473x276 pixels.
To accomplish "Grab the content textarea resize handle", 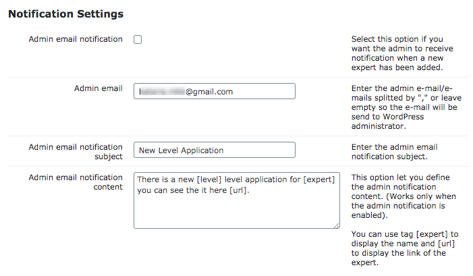I will coord(335,225).
